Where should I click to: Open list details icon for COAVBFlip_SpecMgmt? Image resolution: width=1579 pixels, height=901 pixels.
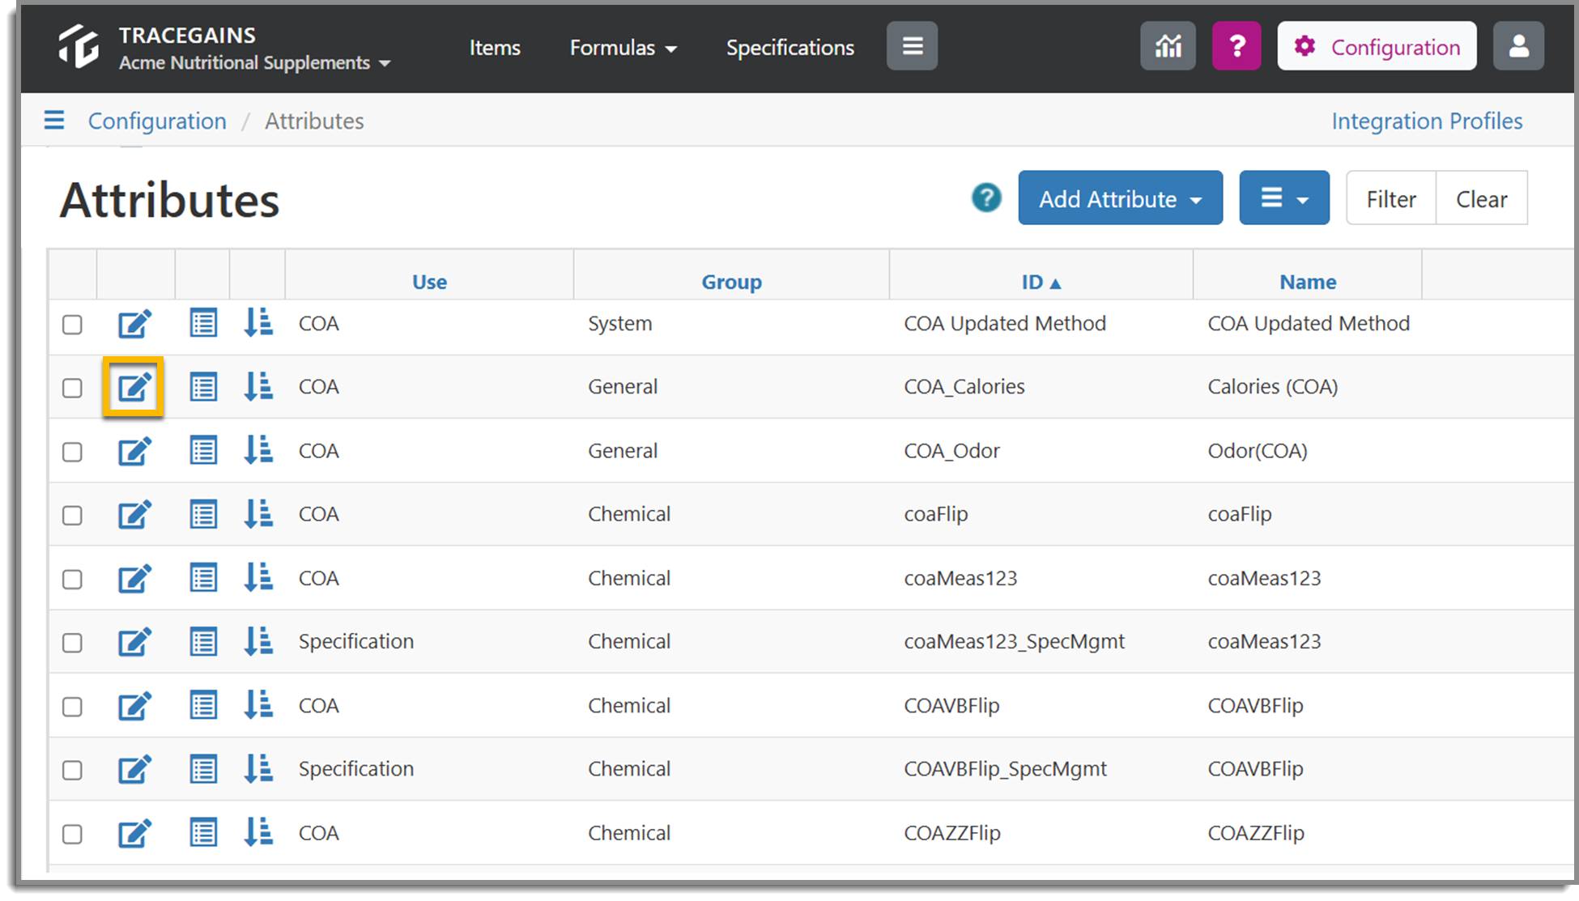pos(203,769)
